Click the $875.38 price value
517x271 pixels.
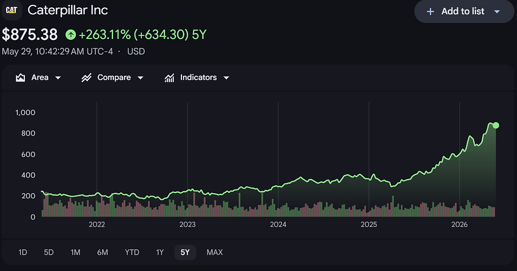[30, 34]
